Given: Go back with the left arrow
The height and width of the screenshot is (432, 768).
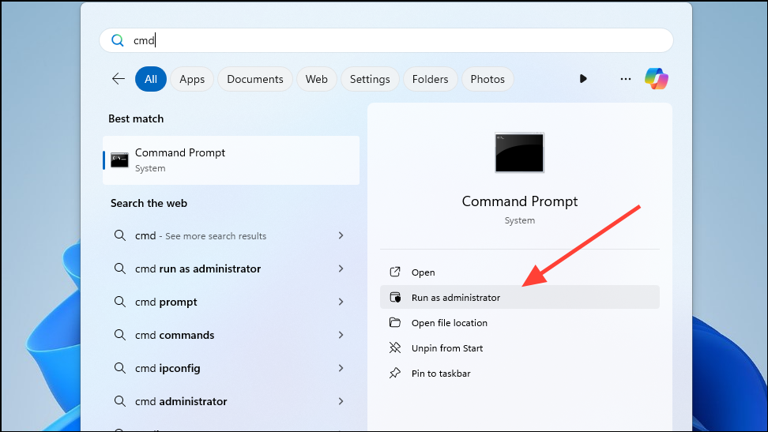Looking at the screenshot, I should click(x=119, y=79).
